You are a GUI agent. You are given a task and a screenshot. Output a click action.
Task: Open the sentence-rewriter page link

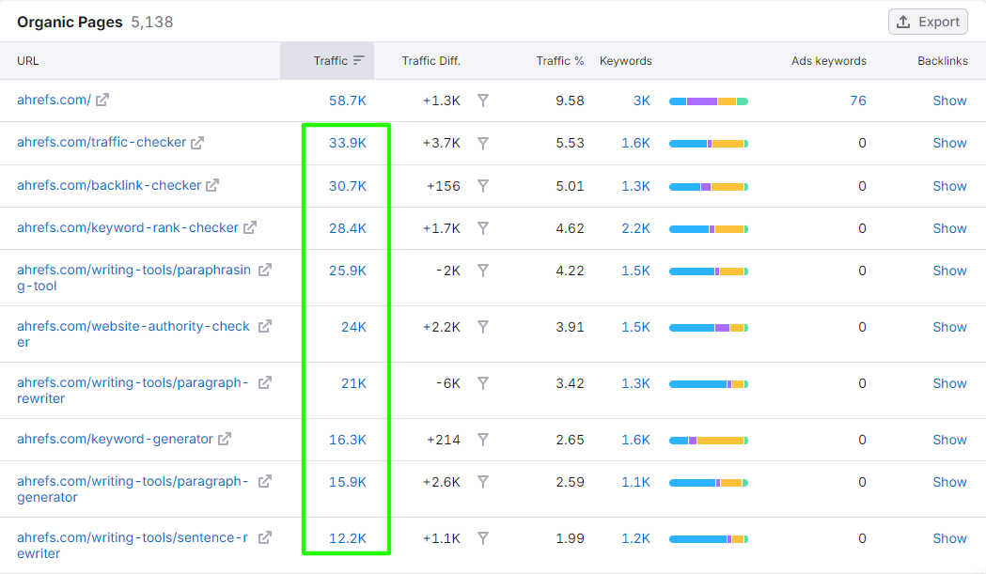pyautogui.click(x=133, y=546)
